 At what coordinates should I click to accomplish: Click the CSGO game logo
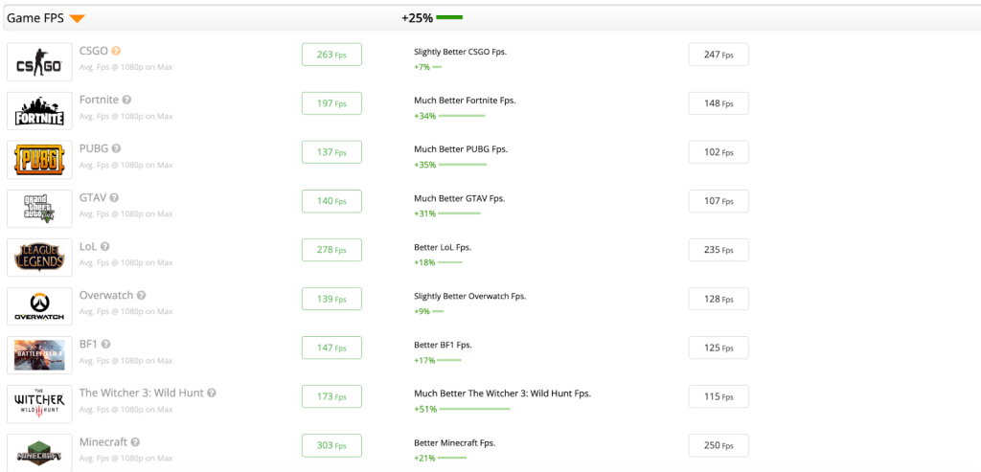click(39, 62)
